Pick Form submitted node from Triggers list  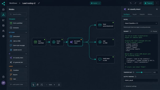click(x=18, y=23)
